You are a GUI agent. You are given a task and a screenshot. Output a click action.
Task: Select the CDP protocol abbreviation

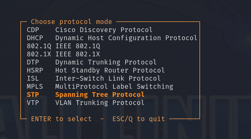[x=33, y=30]
